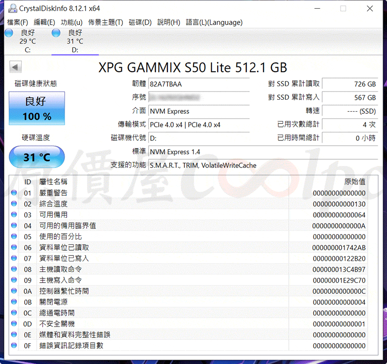The image size is (387, 364).
Task: Click status dot for ID 06 資料單位已讀取
Action: (x=14, y=247)
